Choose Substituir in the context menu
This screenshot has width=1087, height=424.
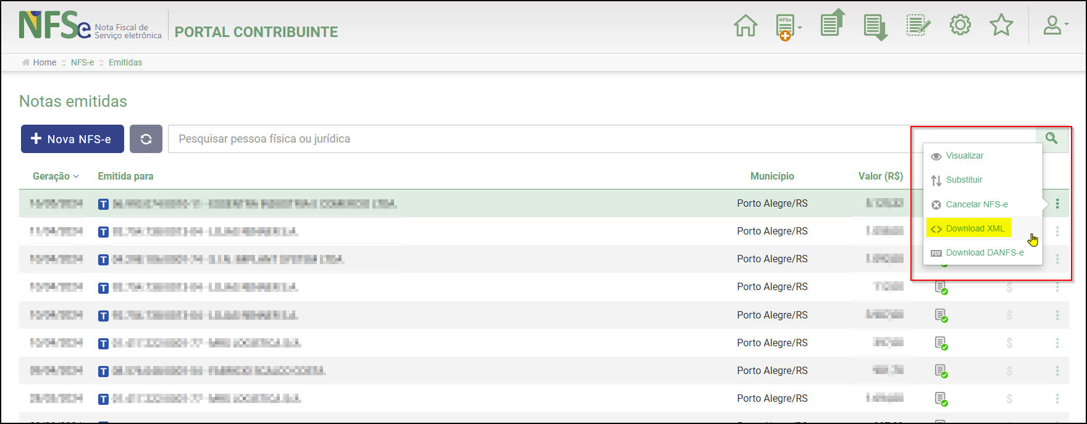[963, 180]
